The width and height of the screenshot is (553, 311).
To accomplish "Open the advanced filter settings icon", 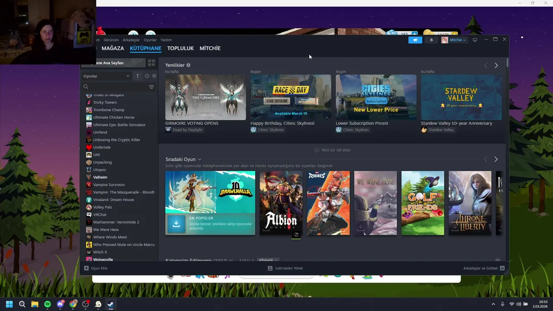I will point(151,87).
